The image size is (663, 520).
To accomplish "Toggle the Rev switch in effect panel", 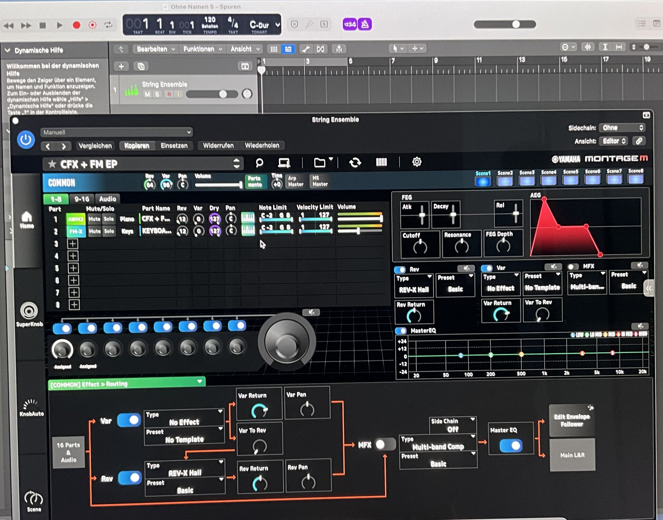I will pos(400,270).
